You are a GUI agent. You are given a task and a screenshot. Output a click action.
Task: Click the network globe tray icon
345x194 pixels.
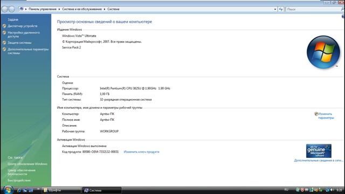coord(327,190)
